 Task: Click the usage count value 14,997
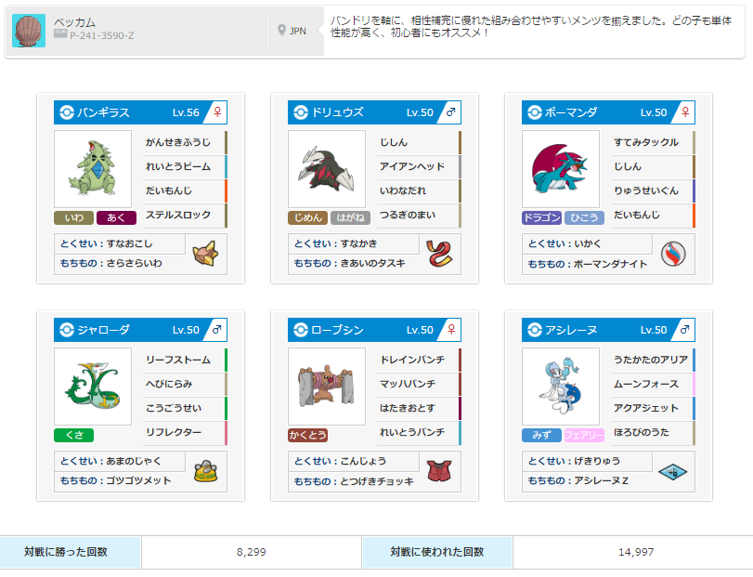coord(636,552)
